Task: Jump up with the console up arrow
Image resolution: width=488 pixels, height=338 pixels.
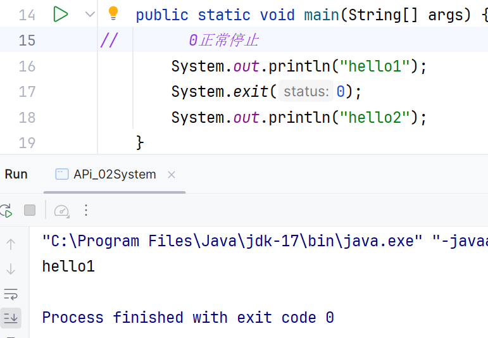Action: click(x=11, y=244)
